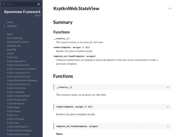The width and height of the screenshot is (182, 137).
Task: Open the KrptknWeb.Endpoint module
Action: click(x=18, y=127)
